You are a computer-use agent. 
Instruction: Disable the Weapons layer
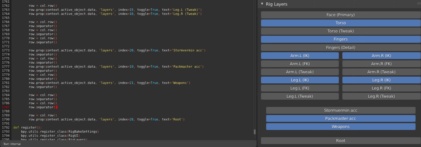[340, 127]
